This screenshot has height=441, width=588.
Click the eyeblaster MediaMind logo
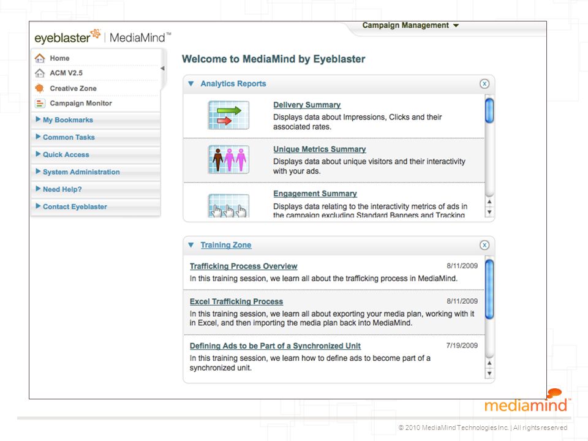[103, 37]
